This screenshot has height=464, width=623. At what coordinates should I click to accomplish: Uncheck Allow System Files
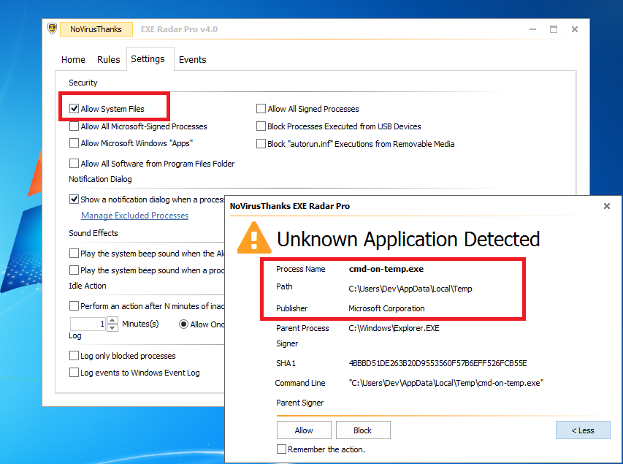(74, 109)
